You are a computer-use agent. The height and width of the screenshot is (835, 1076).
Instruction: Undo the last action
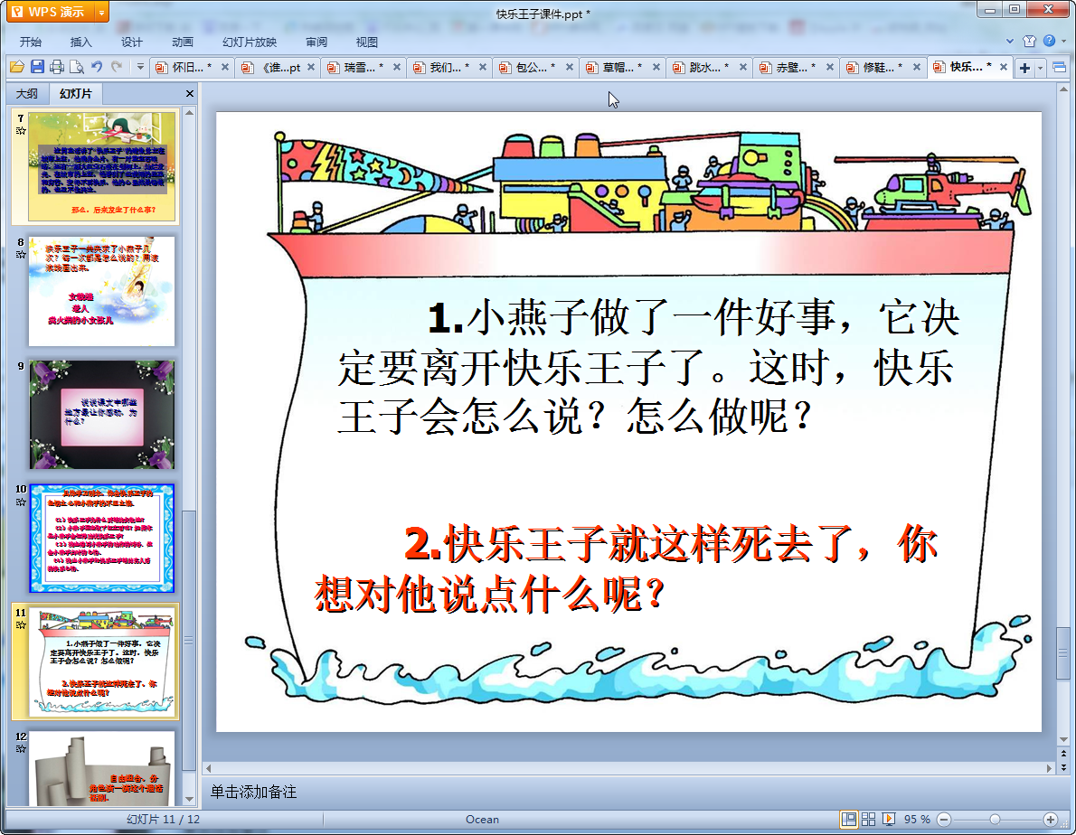pyautogui.click(x=97, y=67)
